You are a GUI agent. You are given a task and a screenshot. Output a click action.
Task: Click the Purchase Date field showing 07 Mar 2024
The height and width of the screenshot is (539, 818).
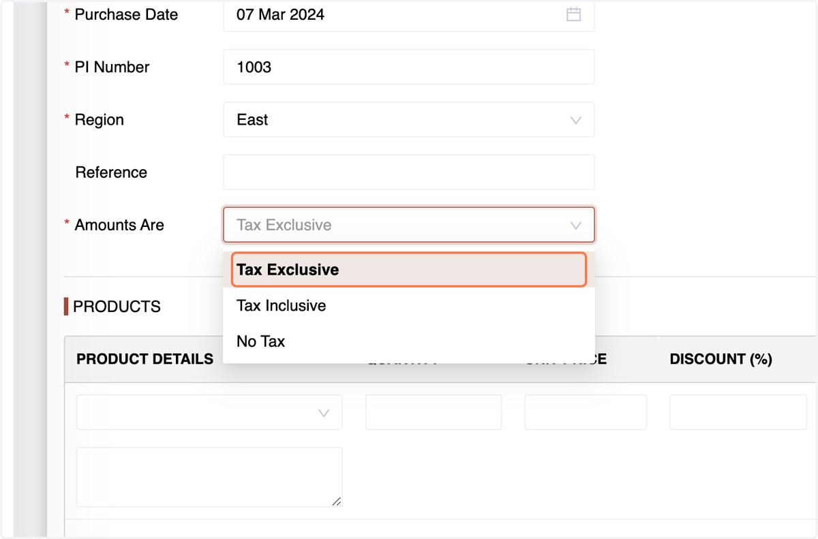(x=408, y=15)
